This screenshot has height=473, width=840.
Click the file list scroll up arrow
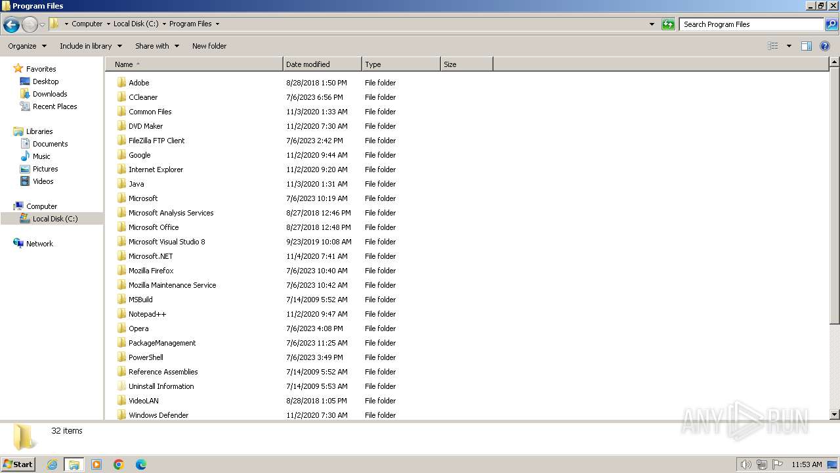(835, 62)
